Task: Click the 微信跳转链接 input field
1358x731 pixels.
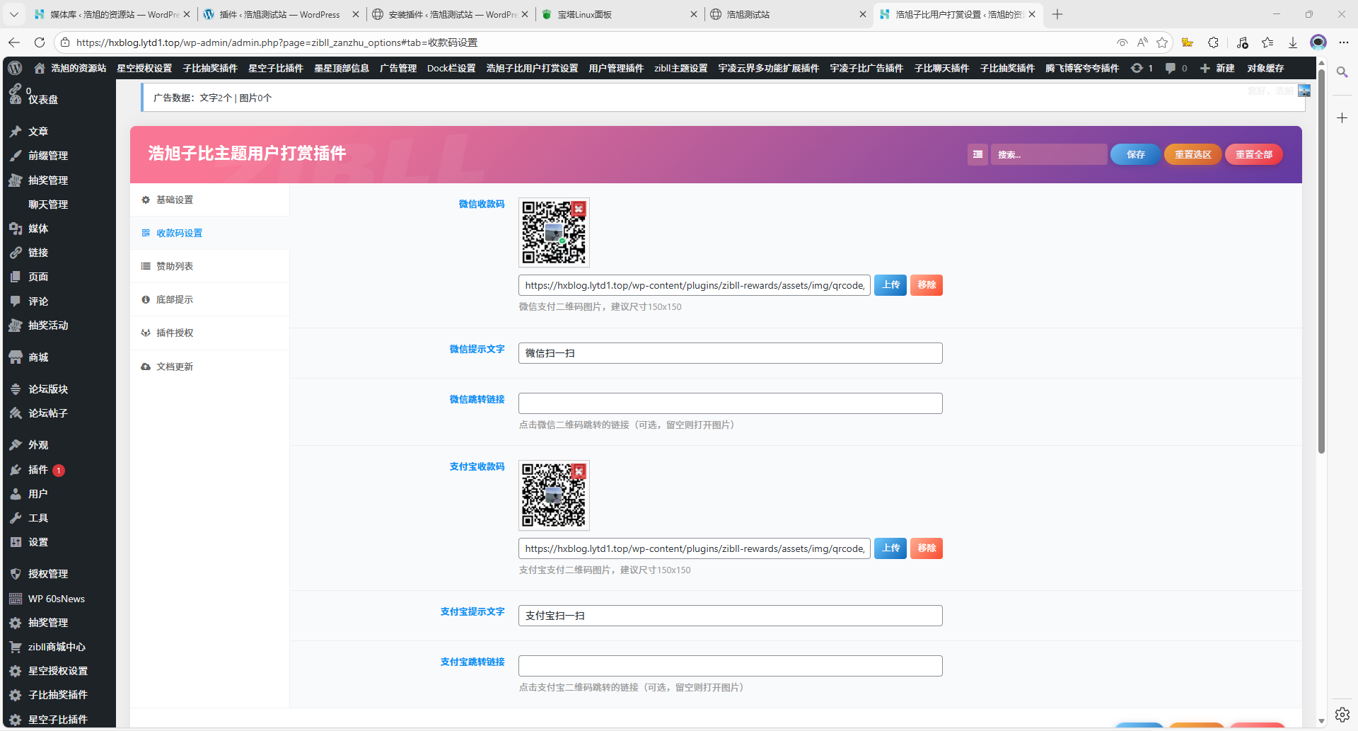Action: 730,403
